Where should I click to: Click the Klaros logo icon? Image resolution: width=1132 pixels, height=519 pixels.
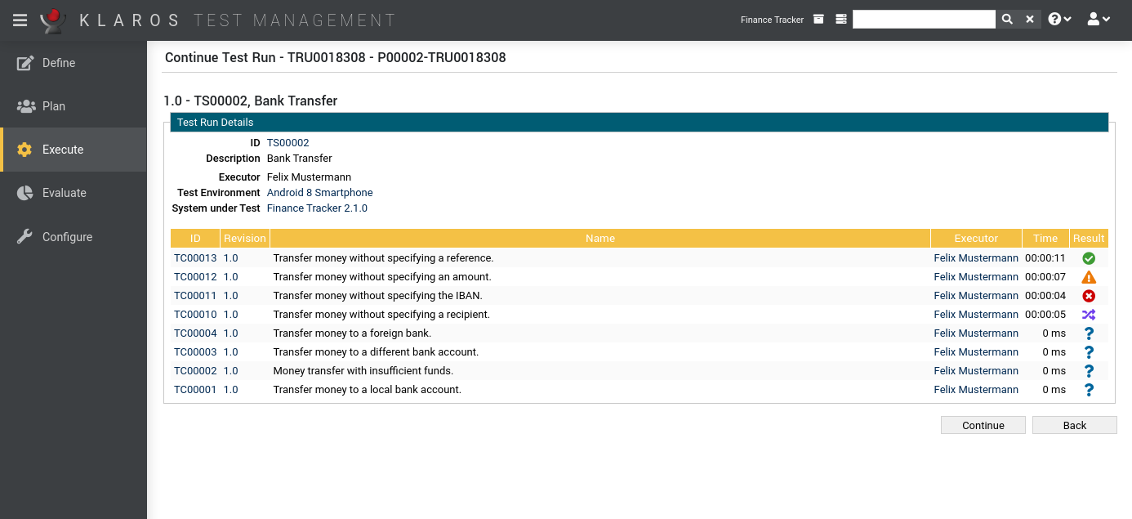53,20
